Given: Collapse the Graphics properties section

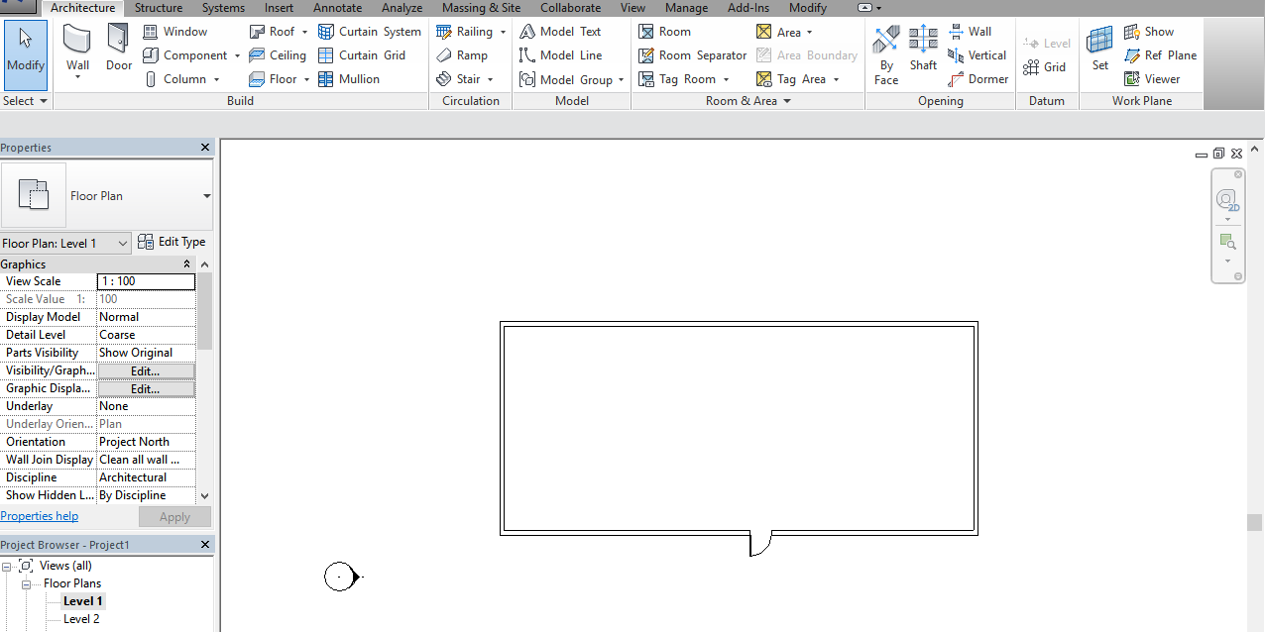Looking at the screenshot, I should pyautogui.click(x=187, y=264).
